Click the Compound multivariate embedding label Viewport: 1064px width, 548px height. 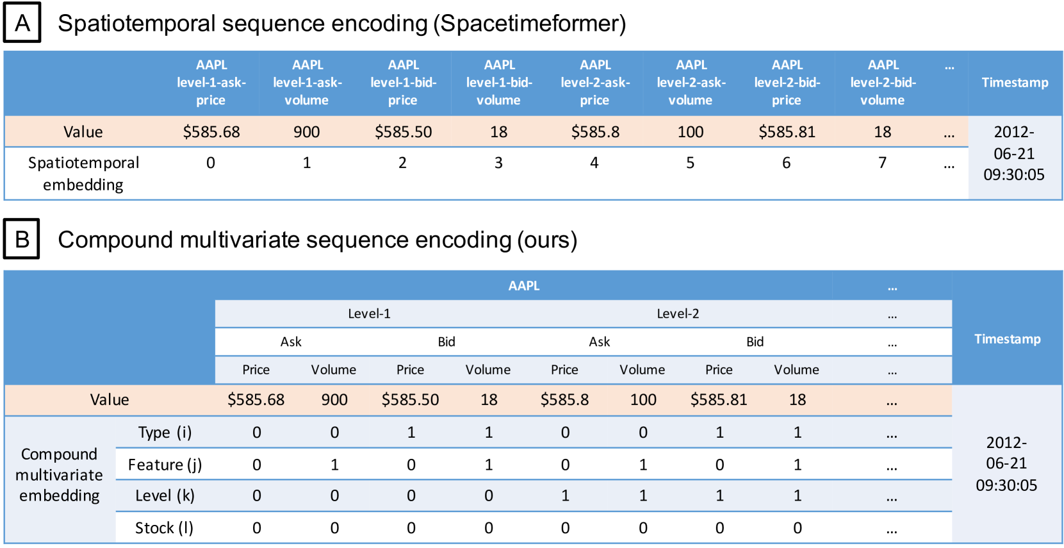point(60,475)
